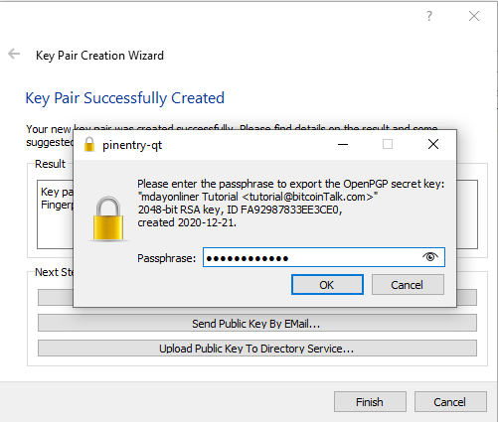Image resolution: width=498 pixels, height=422 pixels.
Task: Minimize the pinentry-qt dialog
Action: point(343,144)
